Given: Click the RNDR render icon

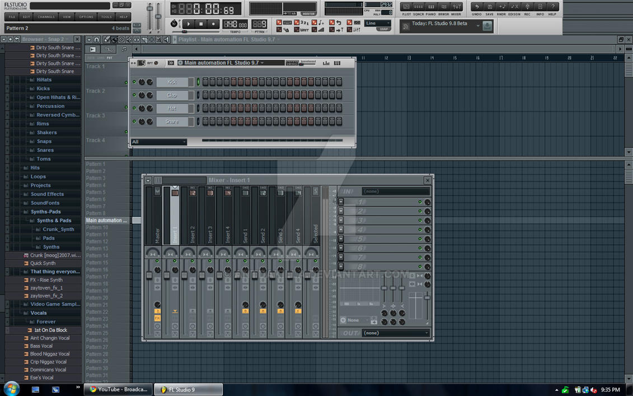Looking at the screenshot, I should pyautogui.click(x=503, y=7).
